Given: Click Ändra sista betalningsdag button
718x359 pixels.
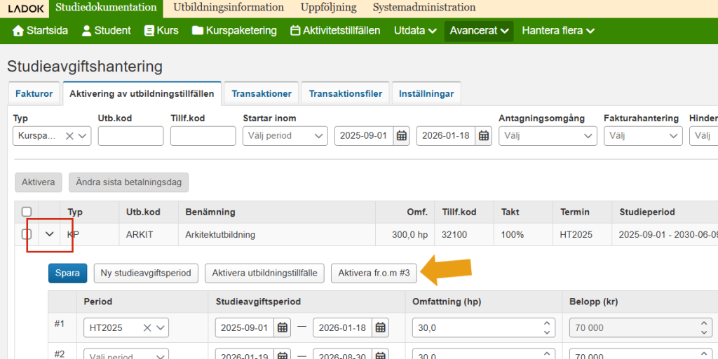Looking at the screenshot, I should pos(129,182).
